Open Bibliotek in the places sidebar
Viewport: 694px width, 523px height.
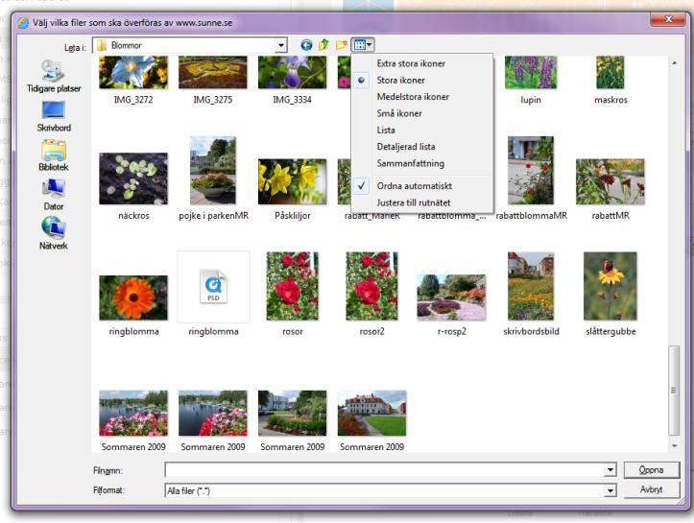coord(54,155)
